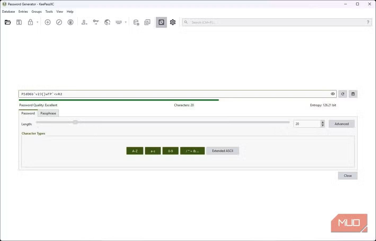Click the Search (Ctrl+F) field
The image size is (376, 241).
click(x=277, y=22)
